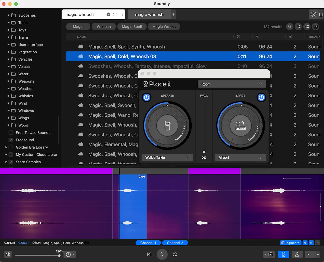The image size is (324, 262).
Task: Open Walkie Talkie preset options dots
Action: 187,157
